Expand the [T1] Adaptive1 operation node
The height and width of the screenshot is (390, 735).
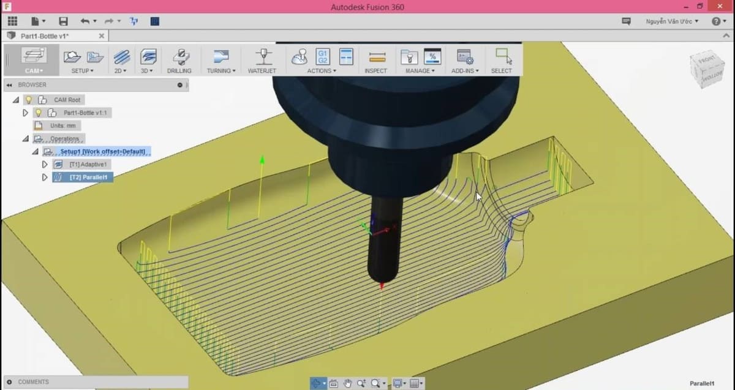(x=45, y=165)
